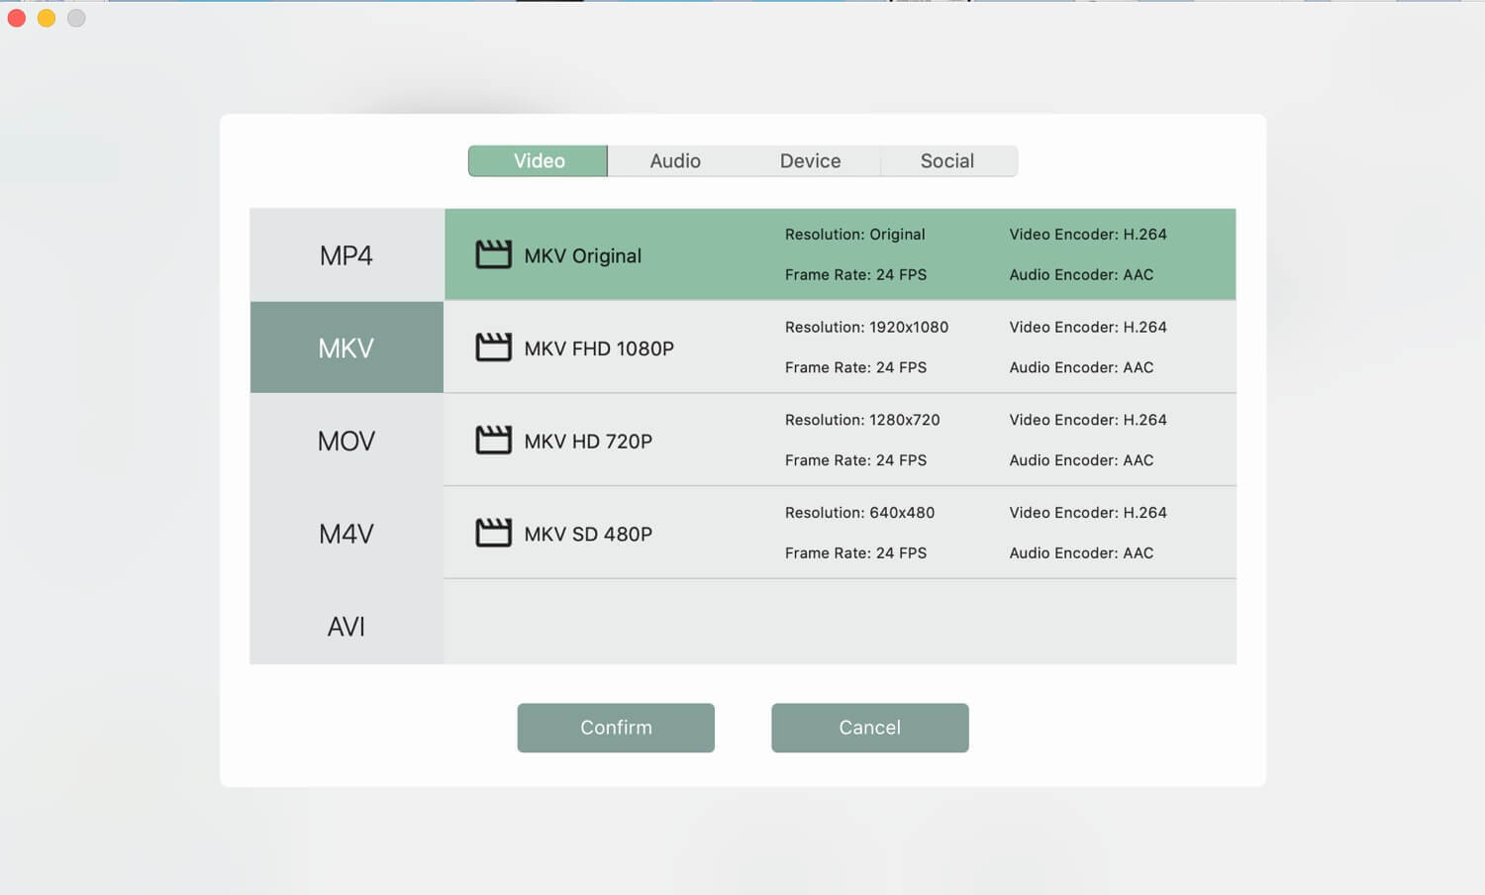
Task: Switch to the Audio tab
Action: [x=675, y=161]
